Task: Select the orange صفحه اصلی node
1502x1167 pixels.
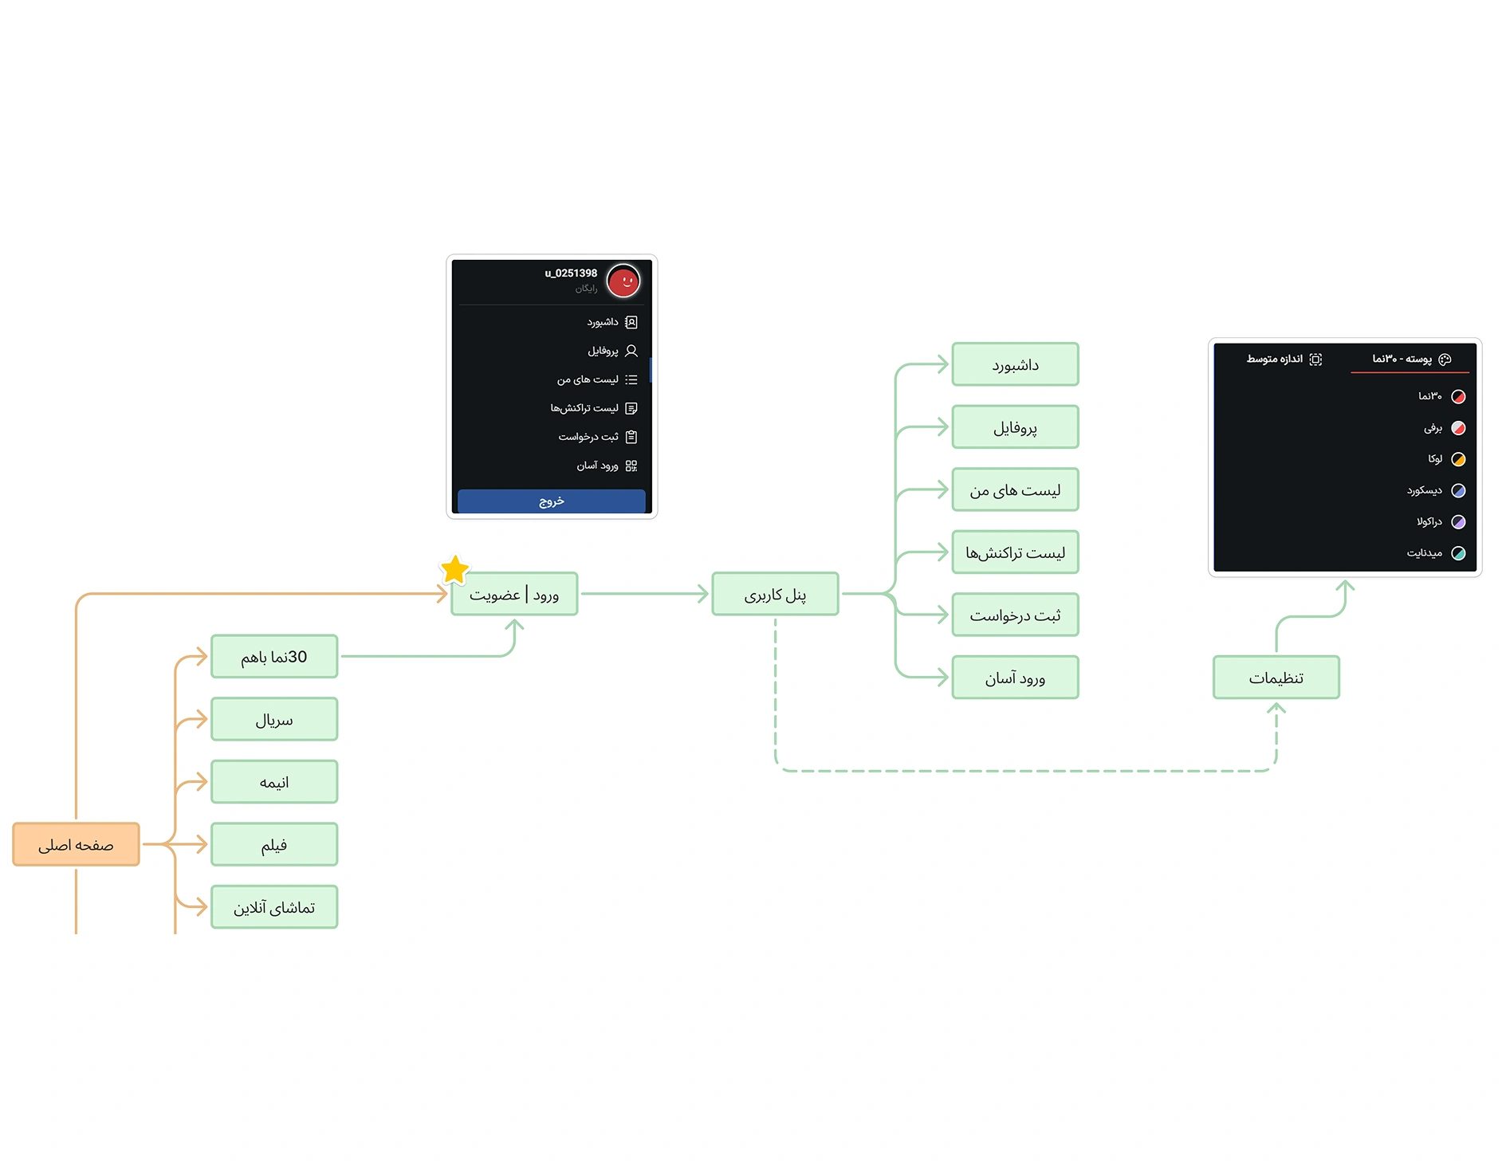Action: 77,844
